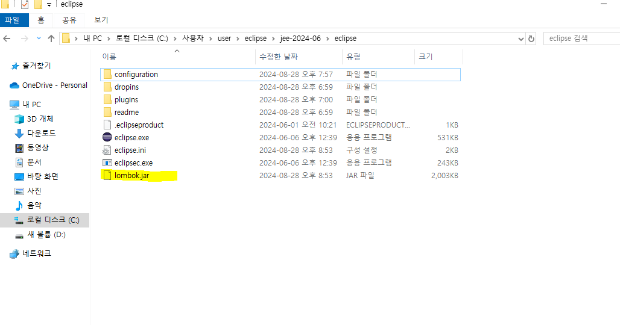Select the eclipse.ini settings file icon
Screen dimensions: 620x325
click(107, 150)
